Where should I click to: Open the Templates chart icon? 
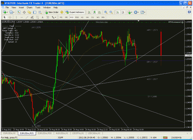coord(142,12)
